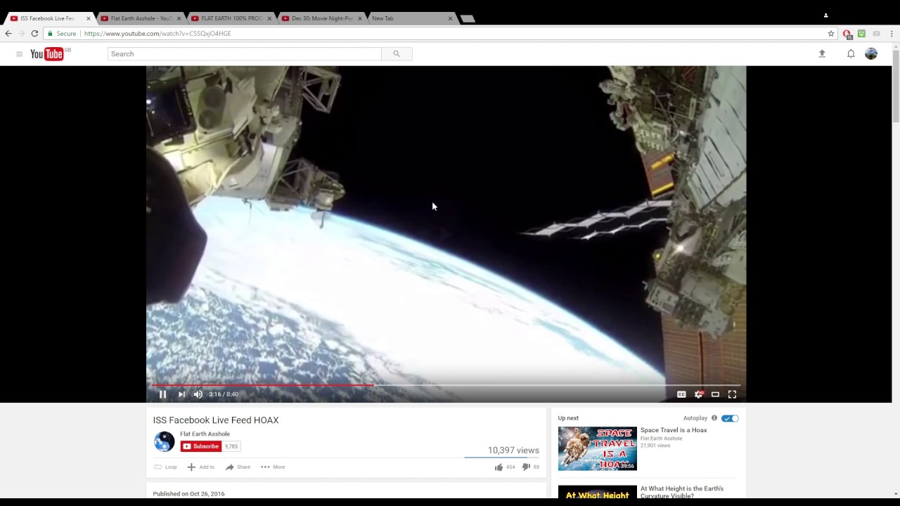
Task: Reload the current page
Action: [34, 33]
